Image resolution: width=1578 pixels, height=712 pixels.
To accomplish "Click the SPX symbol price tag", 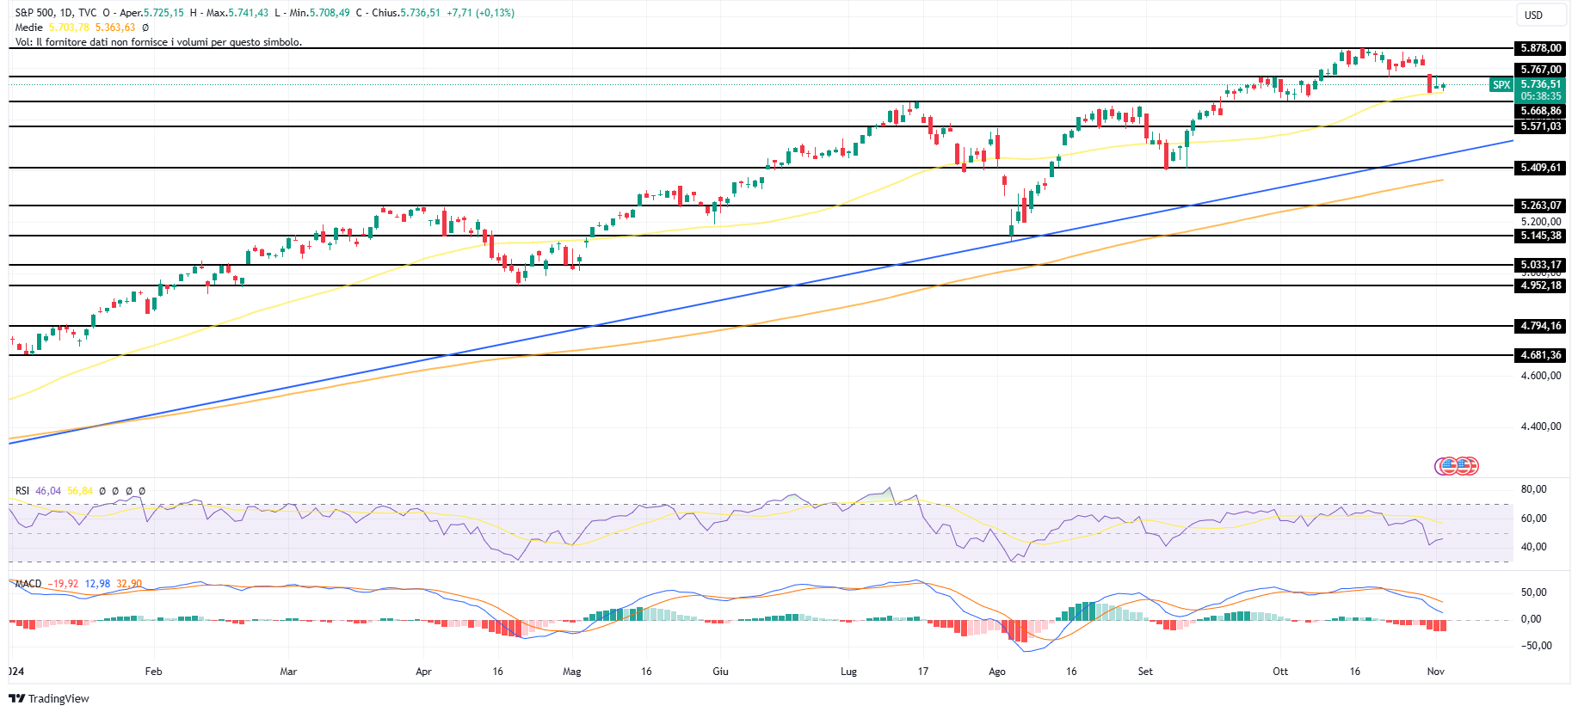I will coord(1501,84).
